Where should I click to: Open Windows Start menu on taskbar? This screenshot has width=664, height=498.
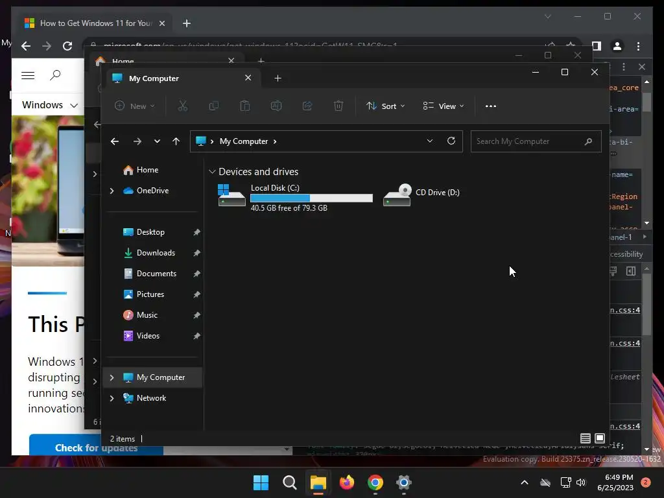coord(261,482)
